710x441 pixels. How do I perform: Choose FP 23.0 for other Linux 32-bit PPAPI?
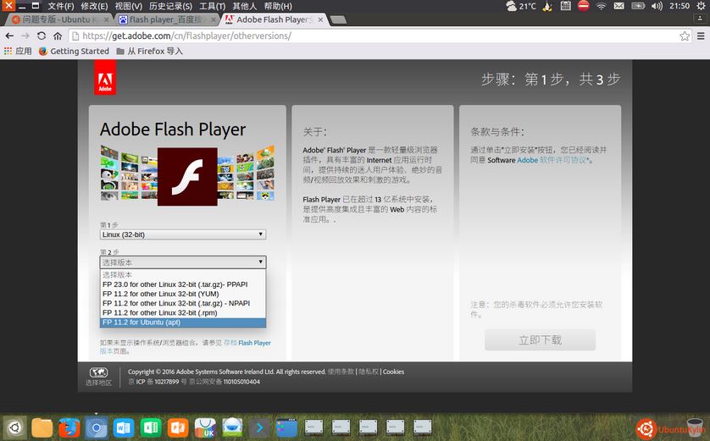click(x=183, y=284)
